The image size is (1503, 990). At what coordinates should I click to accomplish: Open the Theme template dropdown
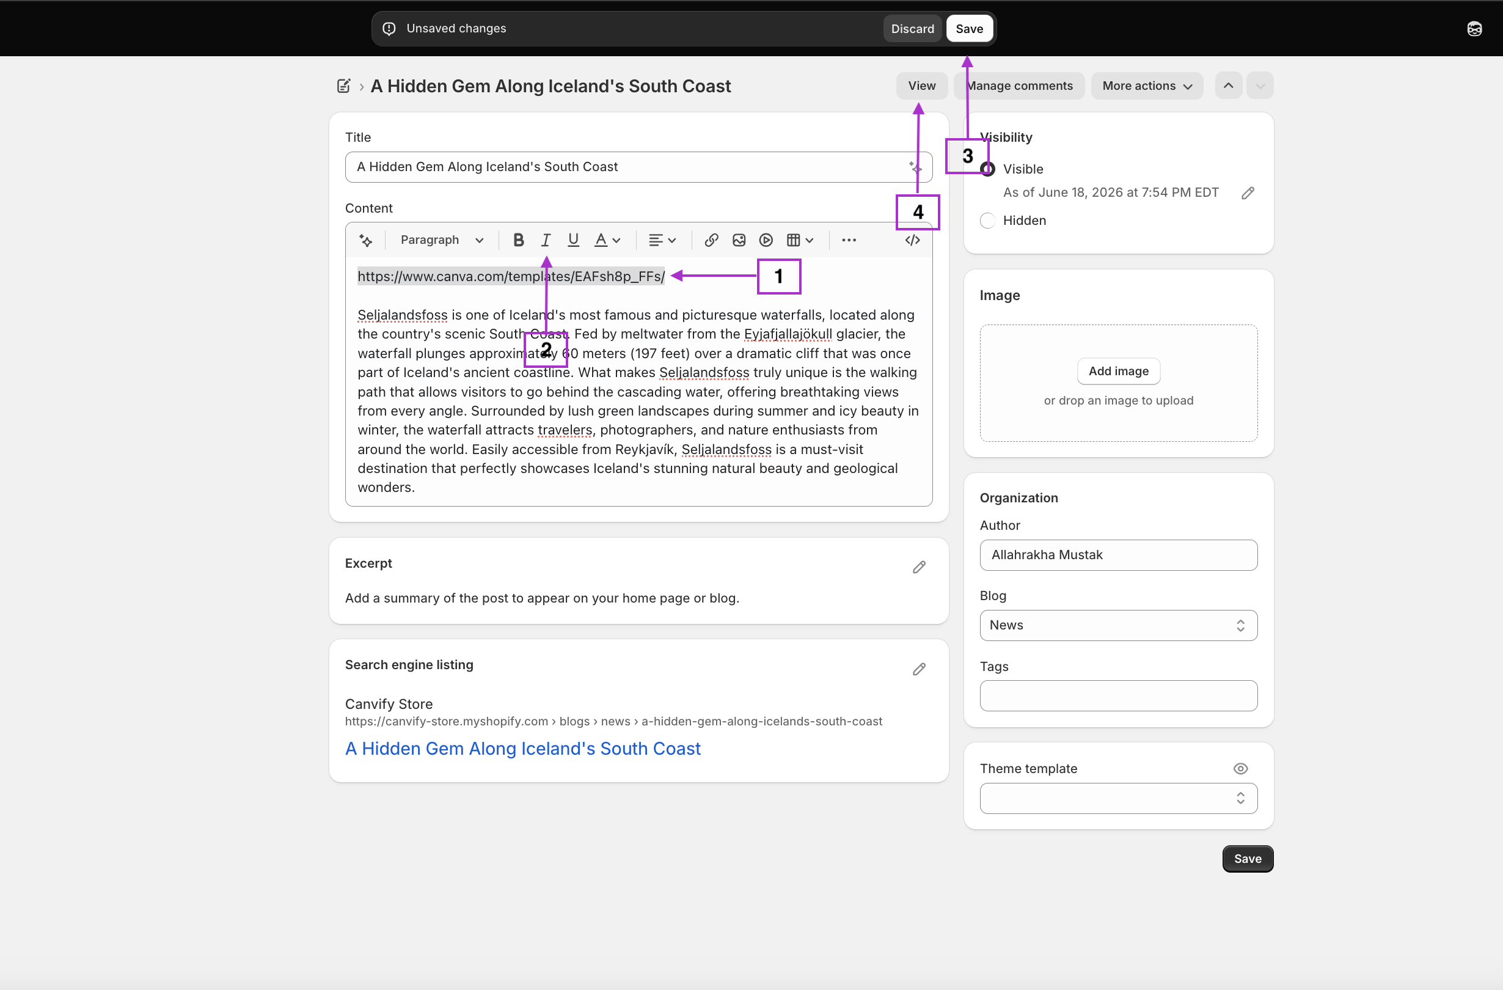tap(1119, 799)
